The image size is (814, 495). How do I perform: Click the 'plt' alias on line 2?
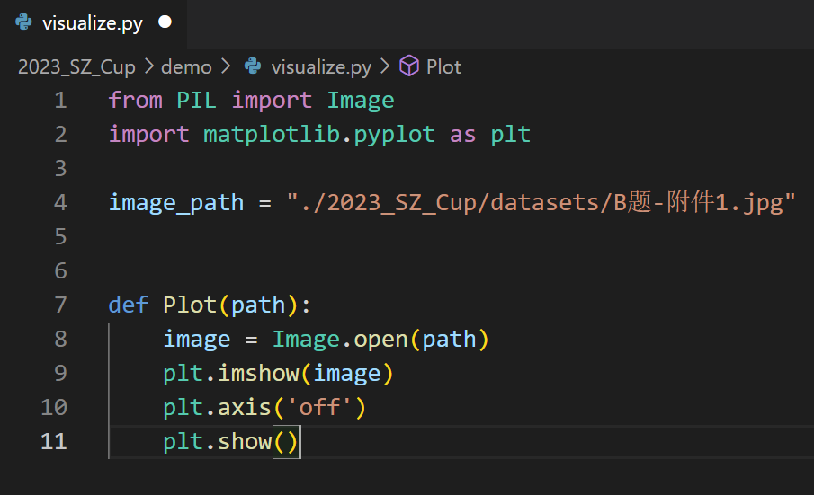click(511, 134)
